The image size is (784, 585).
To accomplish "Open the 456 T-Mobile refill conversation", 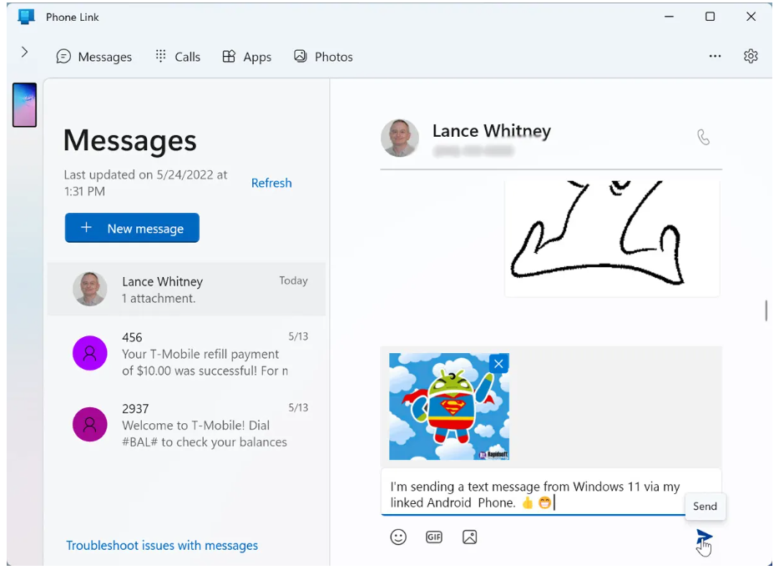I will pyautogui.click(x=186, y=354).
